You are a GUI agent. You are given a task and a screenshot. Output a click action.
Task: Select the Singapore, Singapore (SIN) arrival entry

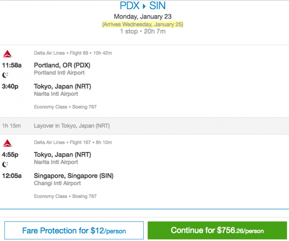click(73, 176)
